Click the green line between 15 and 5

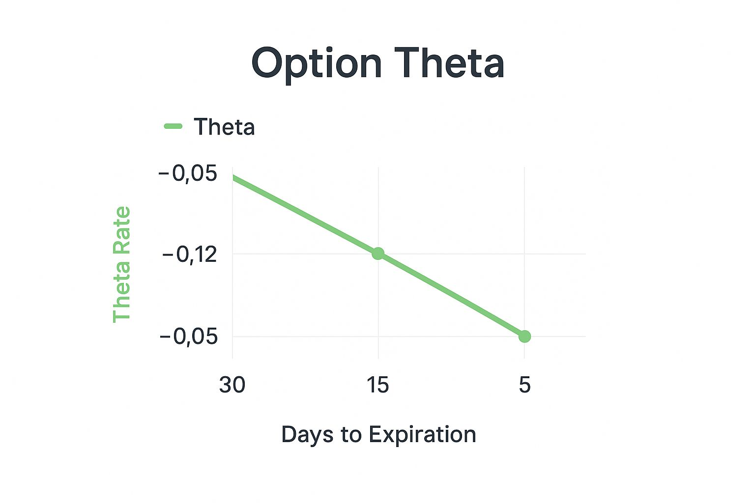(x=451, y=295)
